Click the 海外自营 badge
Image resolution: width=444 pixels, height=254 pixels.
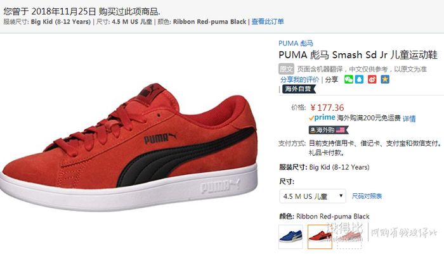(x=299, y=89)
